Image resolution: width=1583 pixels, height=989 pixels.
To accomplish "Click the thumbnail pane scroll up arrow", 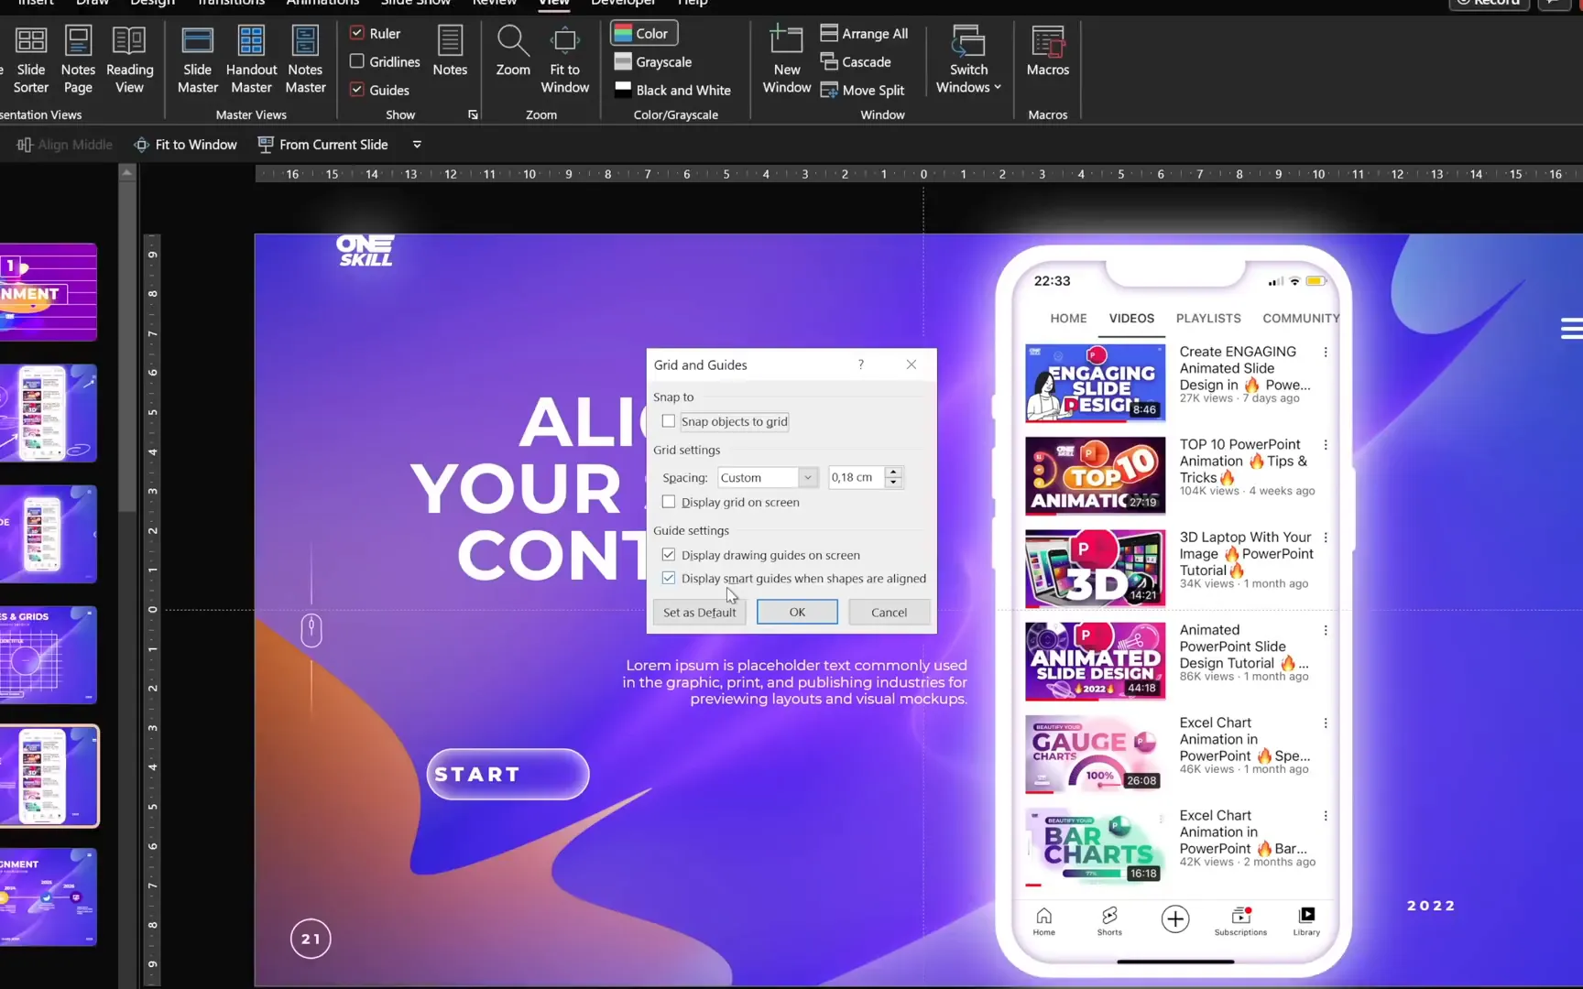I will tap(127, 173).
